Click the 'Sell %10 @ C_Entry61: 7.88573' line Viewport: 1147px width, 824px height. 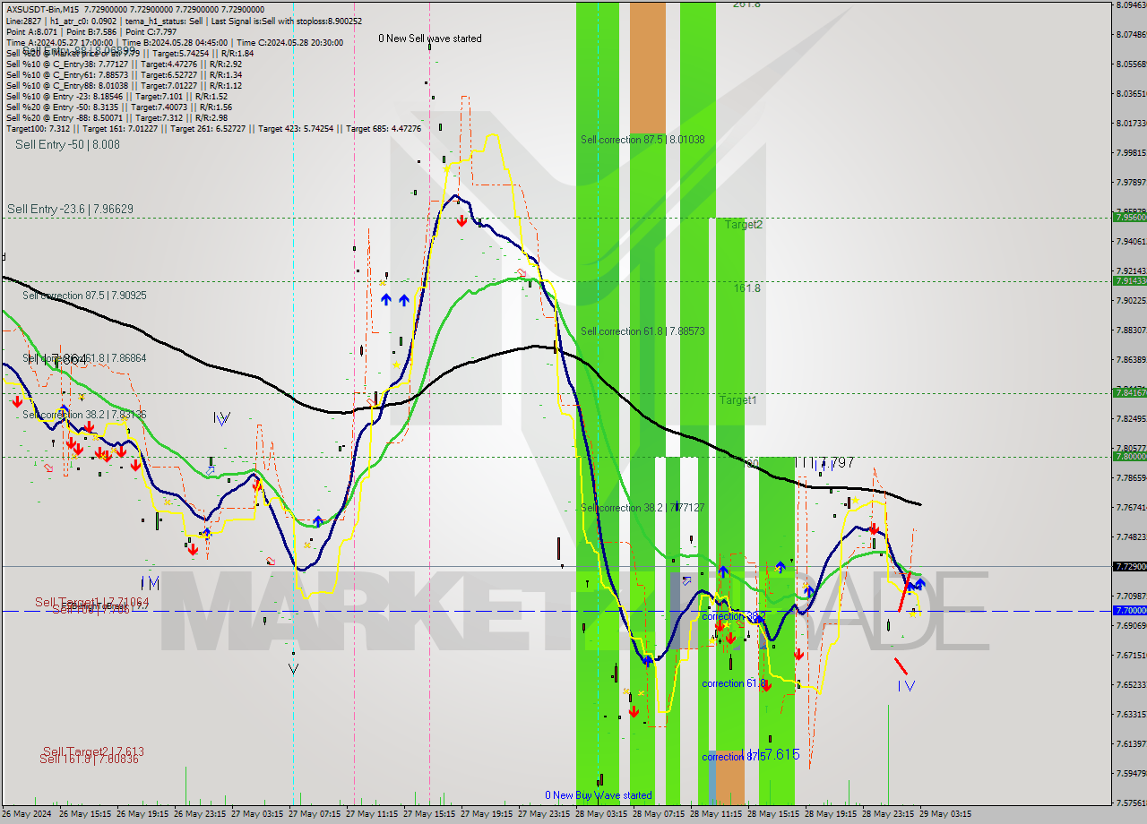[x=124, y=74]
